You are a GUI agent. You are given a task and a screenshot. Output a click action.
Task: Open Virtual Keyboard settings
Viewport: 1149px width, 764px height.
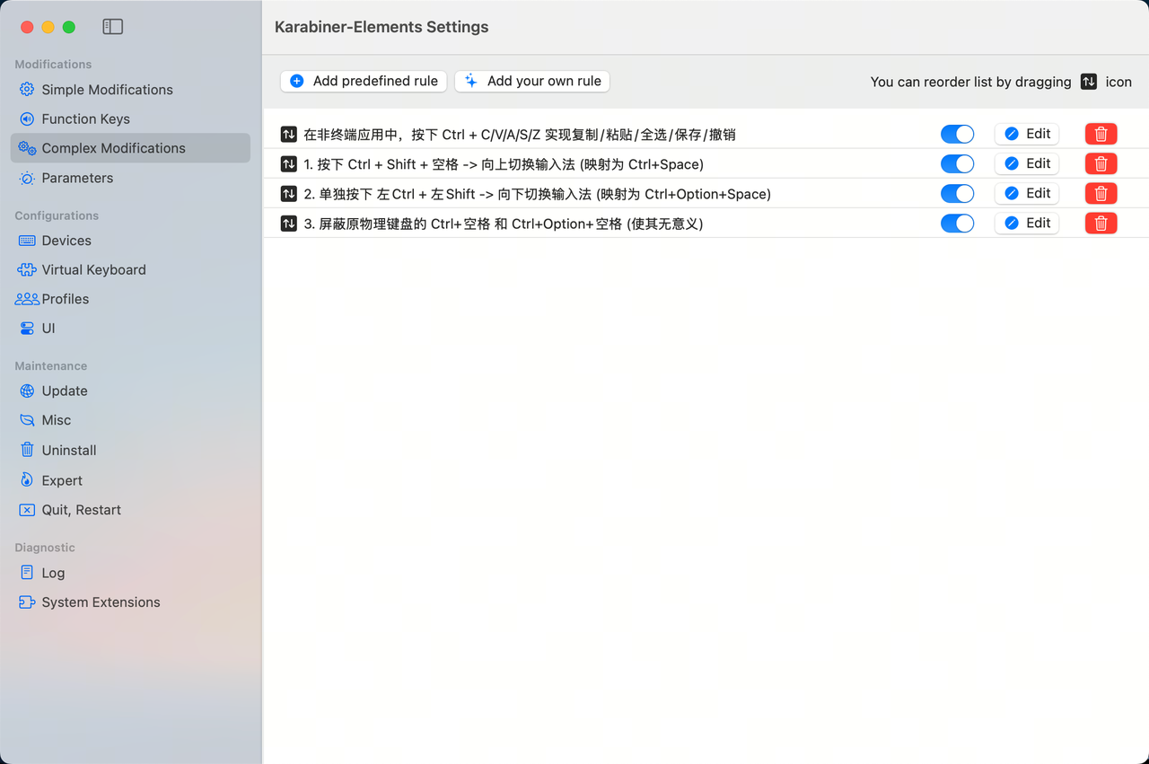point(130,269)
